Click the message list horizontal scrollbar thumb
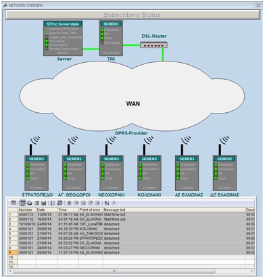 [x=114, y=271]
